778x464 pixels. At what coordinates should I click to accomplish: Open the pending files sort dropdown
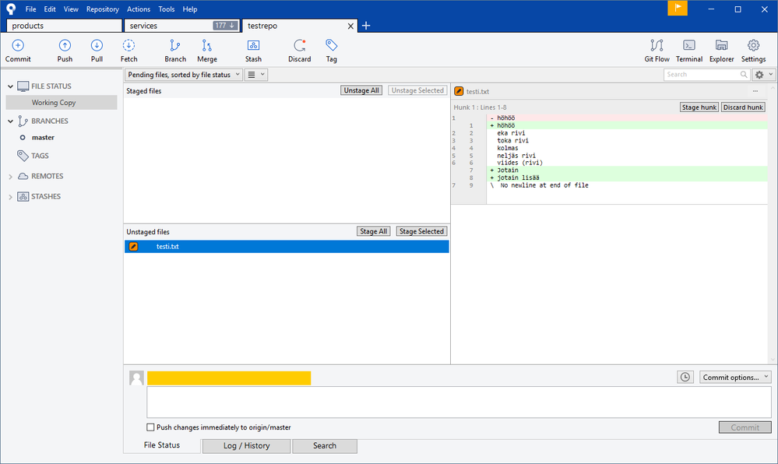tap(182, 75)
